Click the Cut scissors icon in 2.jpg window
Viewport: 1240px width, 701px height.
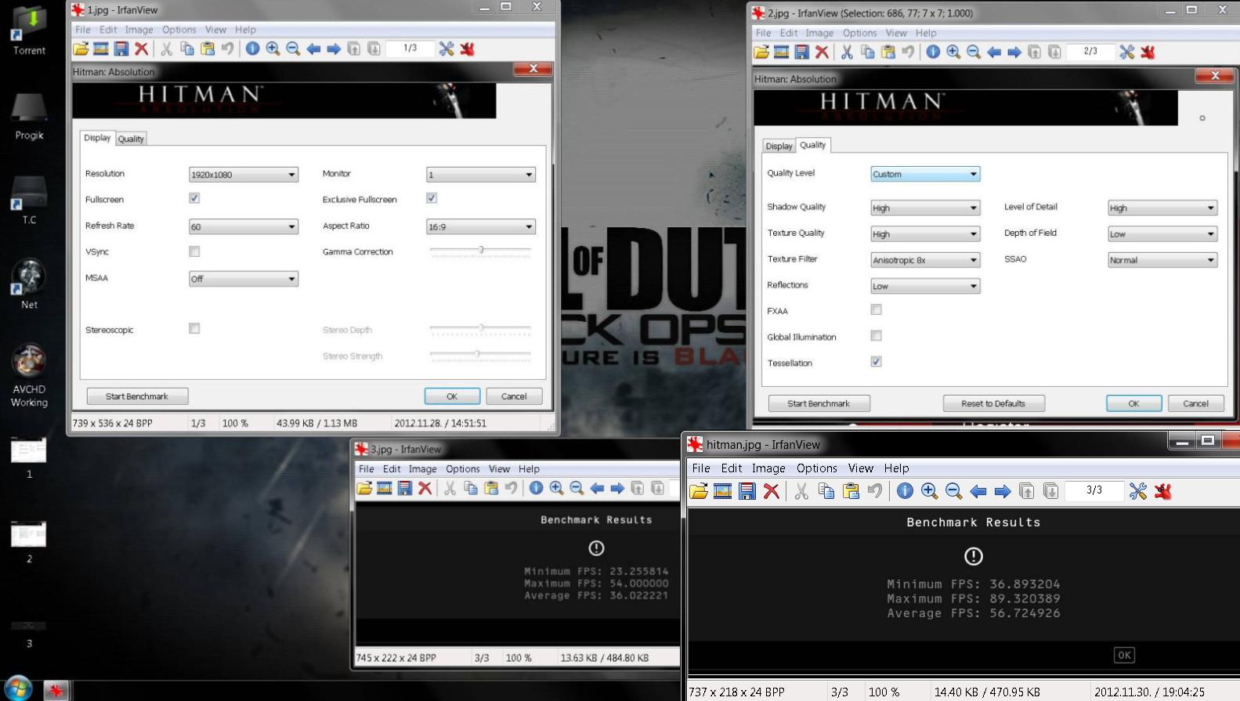(x=847, y=52)
